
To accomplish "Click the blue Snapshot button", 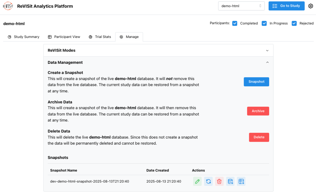I will (x=256, y=82).
